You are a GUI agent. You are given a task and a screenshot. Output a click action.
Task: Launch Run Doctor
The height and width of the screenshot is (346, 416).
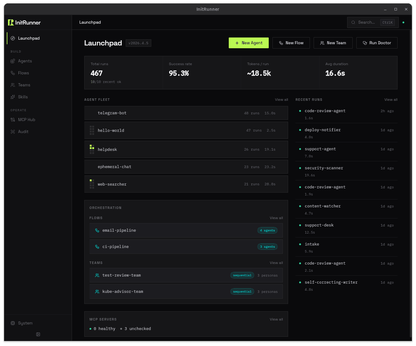click(377, 43)
